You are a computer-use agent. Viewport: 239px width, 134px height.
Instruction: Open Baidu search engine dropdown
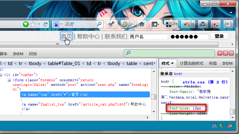[61, 24]
